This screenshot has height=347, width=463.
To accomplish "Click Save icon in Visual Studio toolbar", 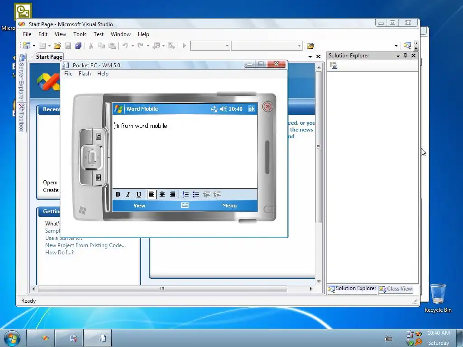I will [68, 46].
